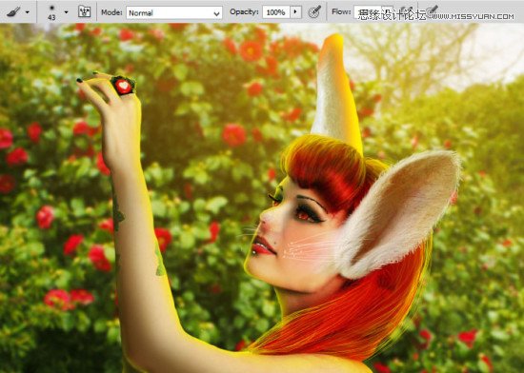Click the Flow label

tap(341, 11)
